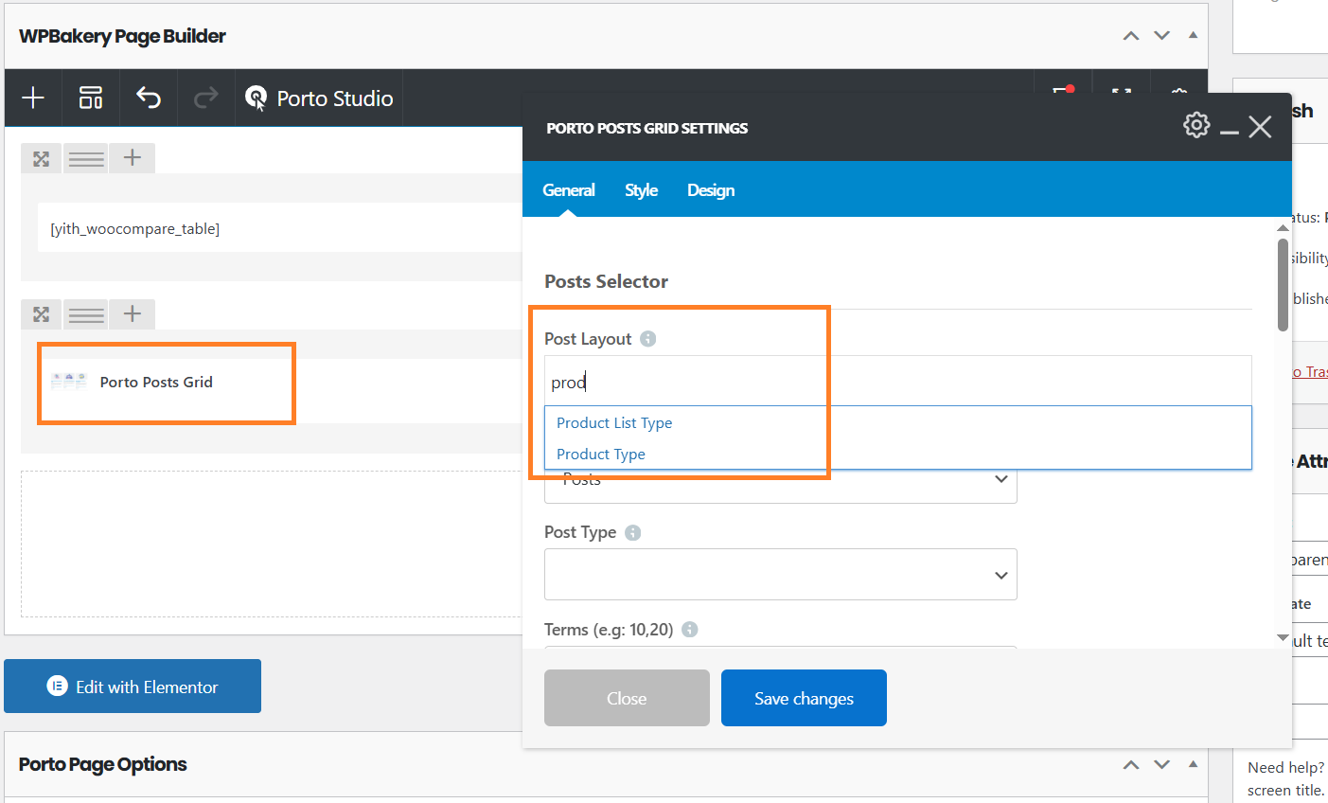Move the WPBakery Page Builder panel down
The width and height of the screenshot is (1328, 803).
click(x=1162, y=36)
